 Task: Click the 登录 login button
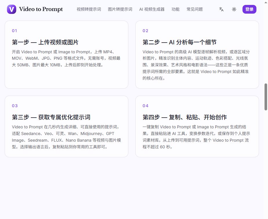249,9
